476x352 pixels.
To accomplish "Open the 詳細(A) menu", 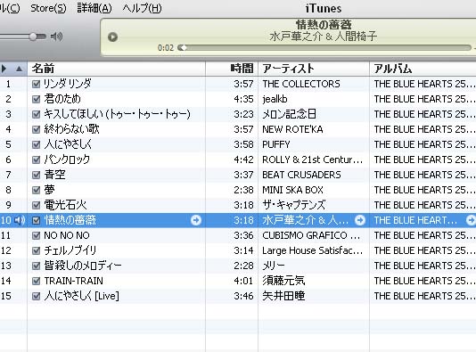I will tap(94, 8).
